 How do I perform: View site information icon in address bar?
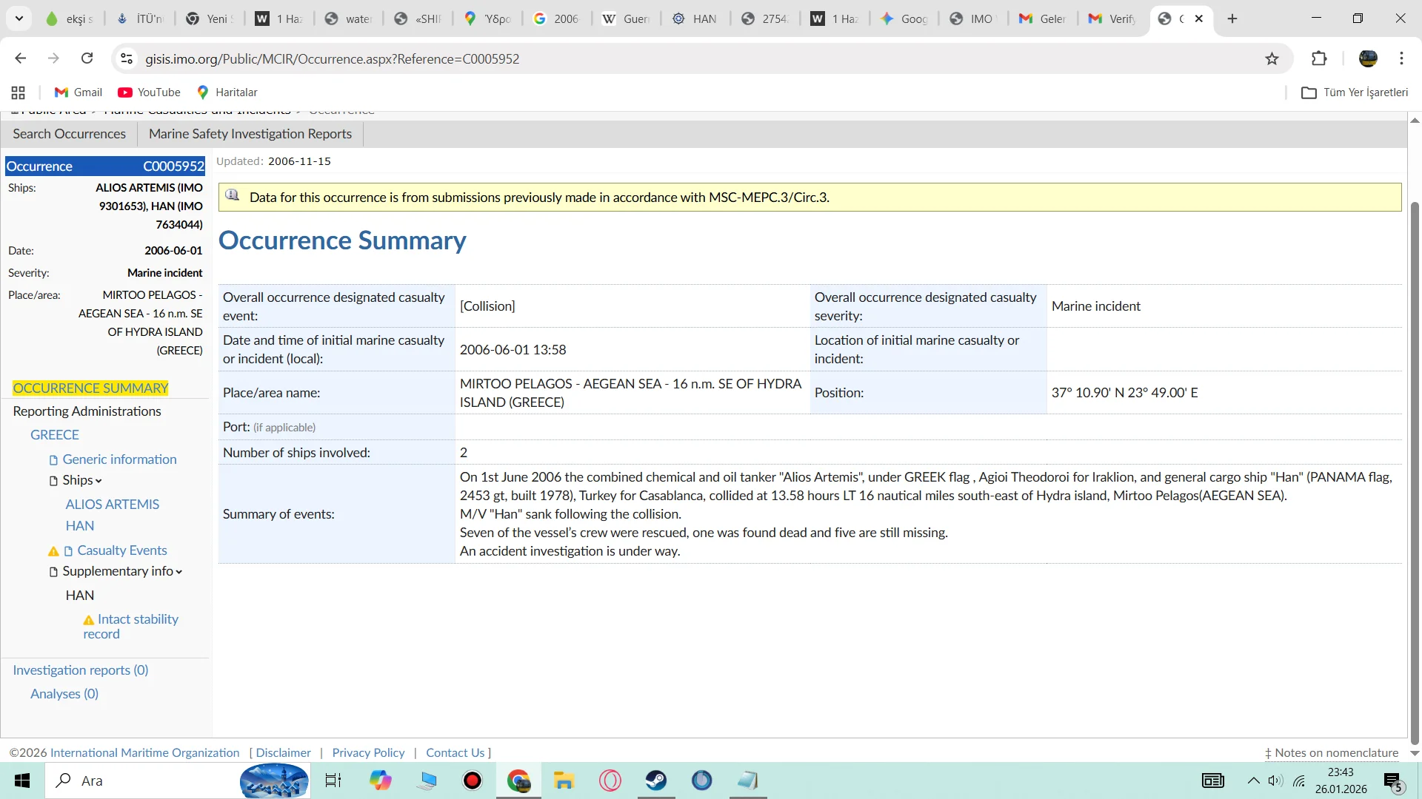pos(127,58)
